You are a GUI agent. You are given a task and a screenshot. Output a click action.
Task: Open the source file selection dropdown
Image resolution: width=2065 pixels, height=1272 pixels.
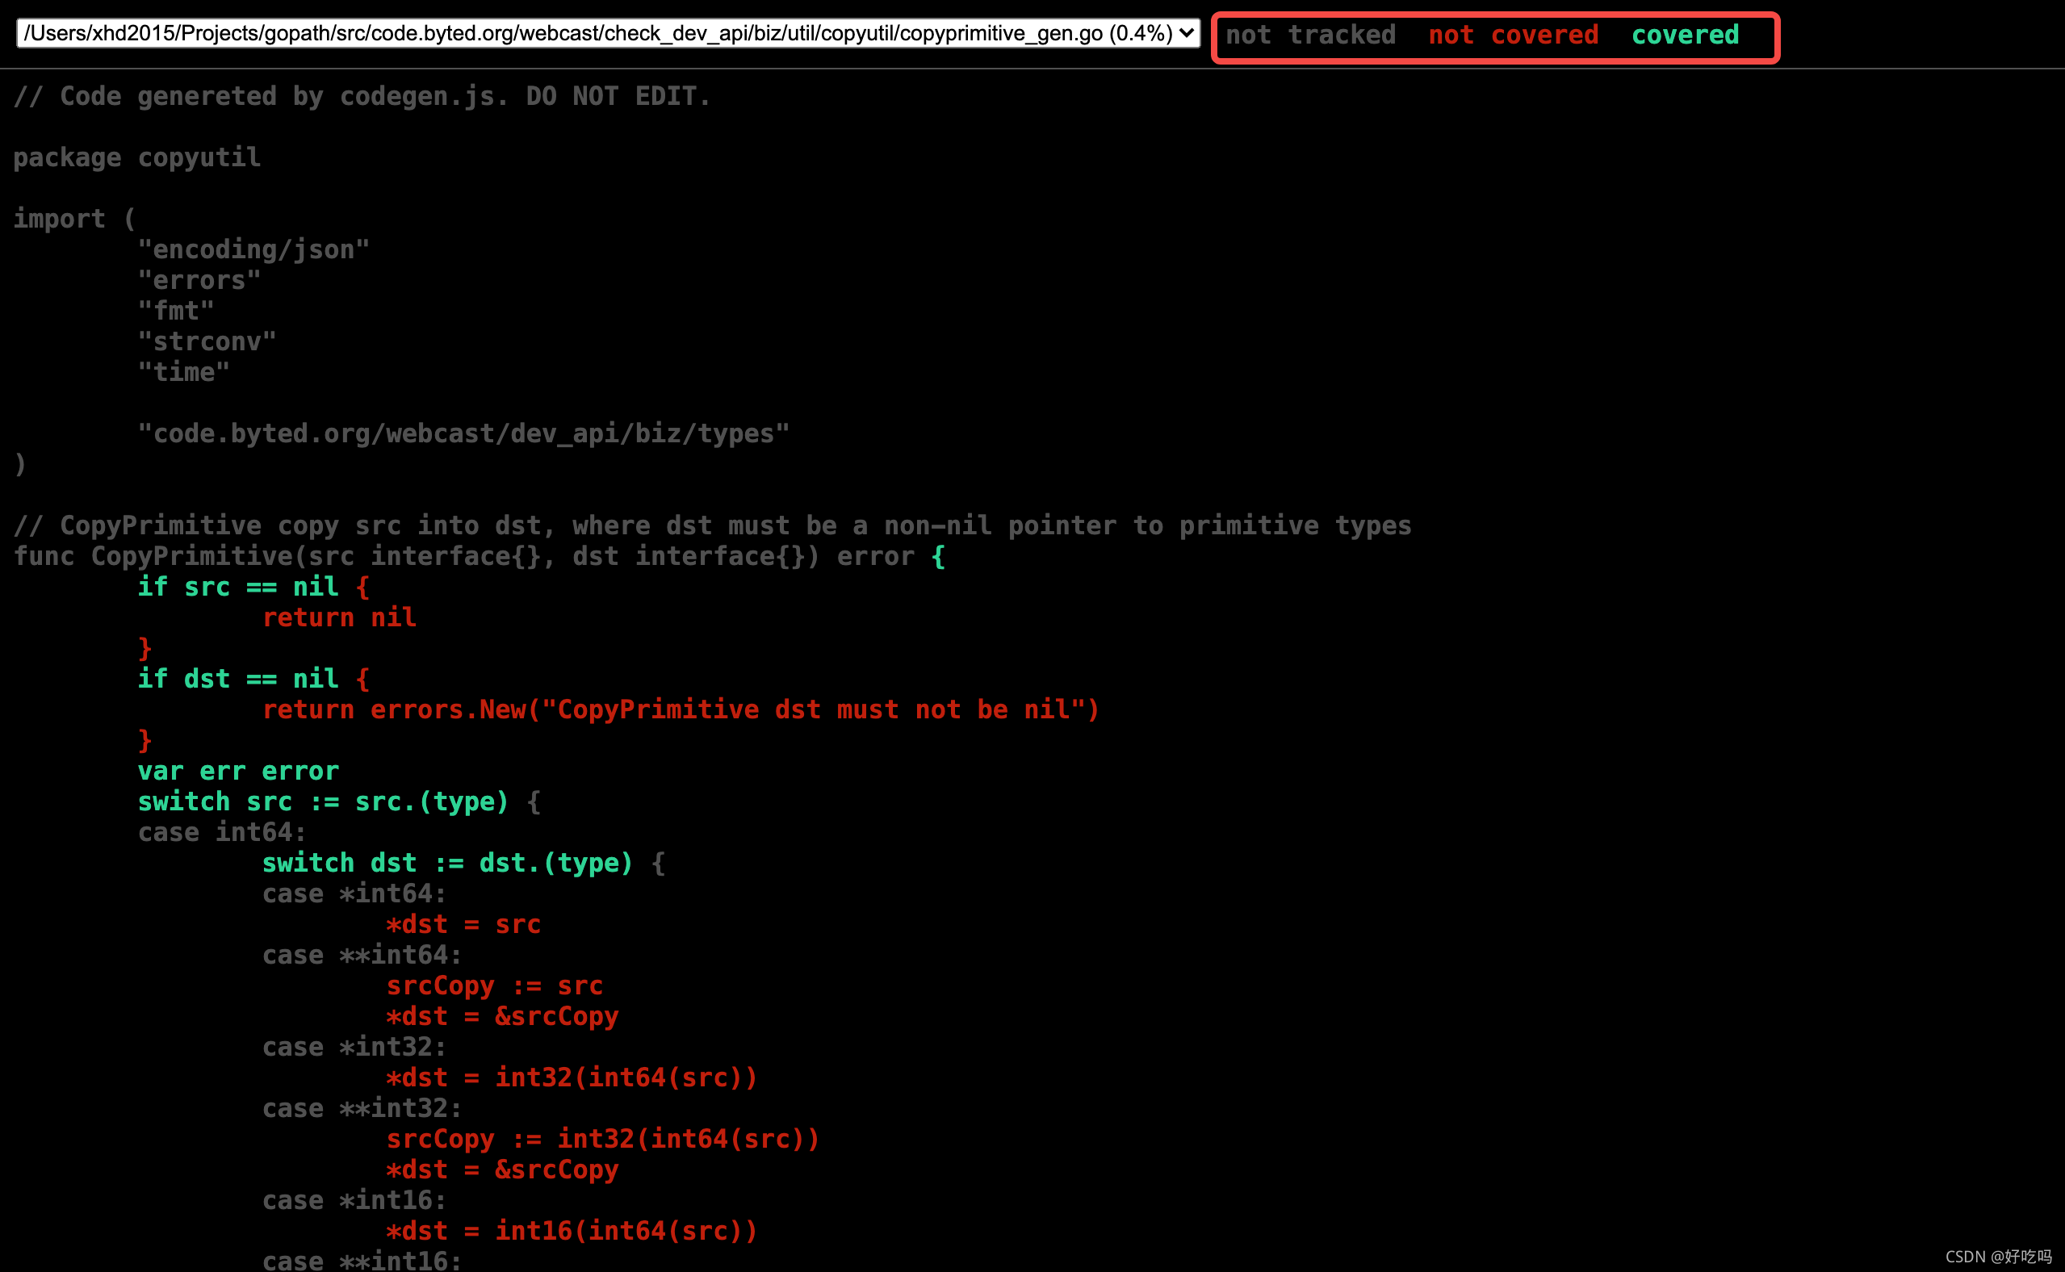(606, 34)
